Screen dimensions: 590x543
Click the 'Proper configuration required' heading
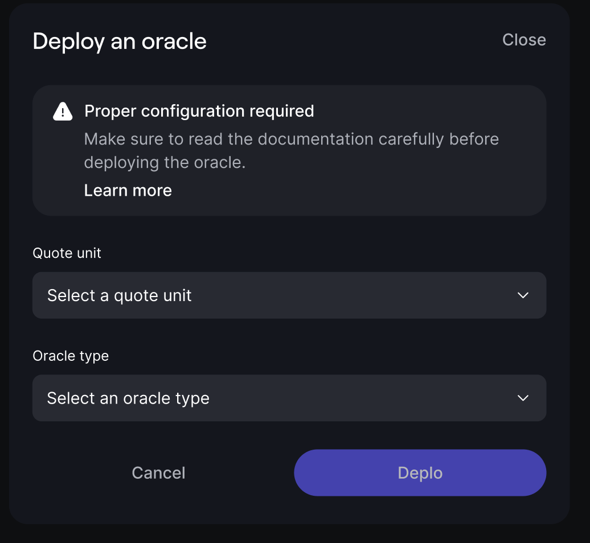[x=199, y=111]
